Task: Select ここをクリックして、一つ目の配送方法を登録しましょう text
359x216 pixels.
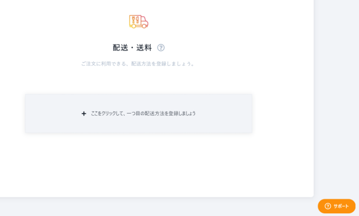Action: click(143, 114)
